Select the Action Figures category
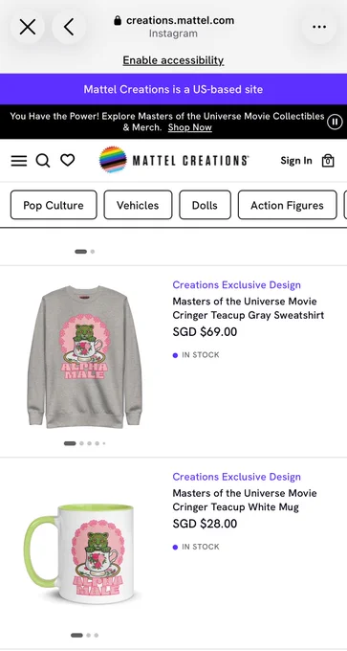Screen dimensions: 347x651 point(287,205)
